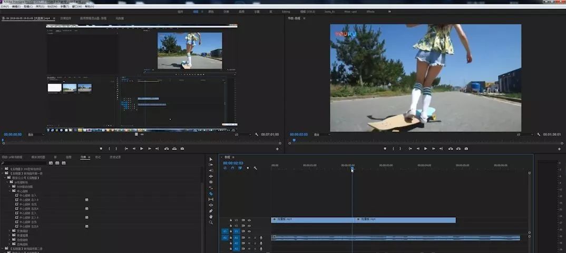566x253 pixels.
Task: Select the Razor tool in toolbar
Action: click(211, 194)
